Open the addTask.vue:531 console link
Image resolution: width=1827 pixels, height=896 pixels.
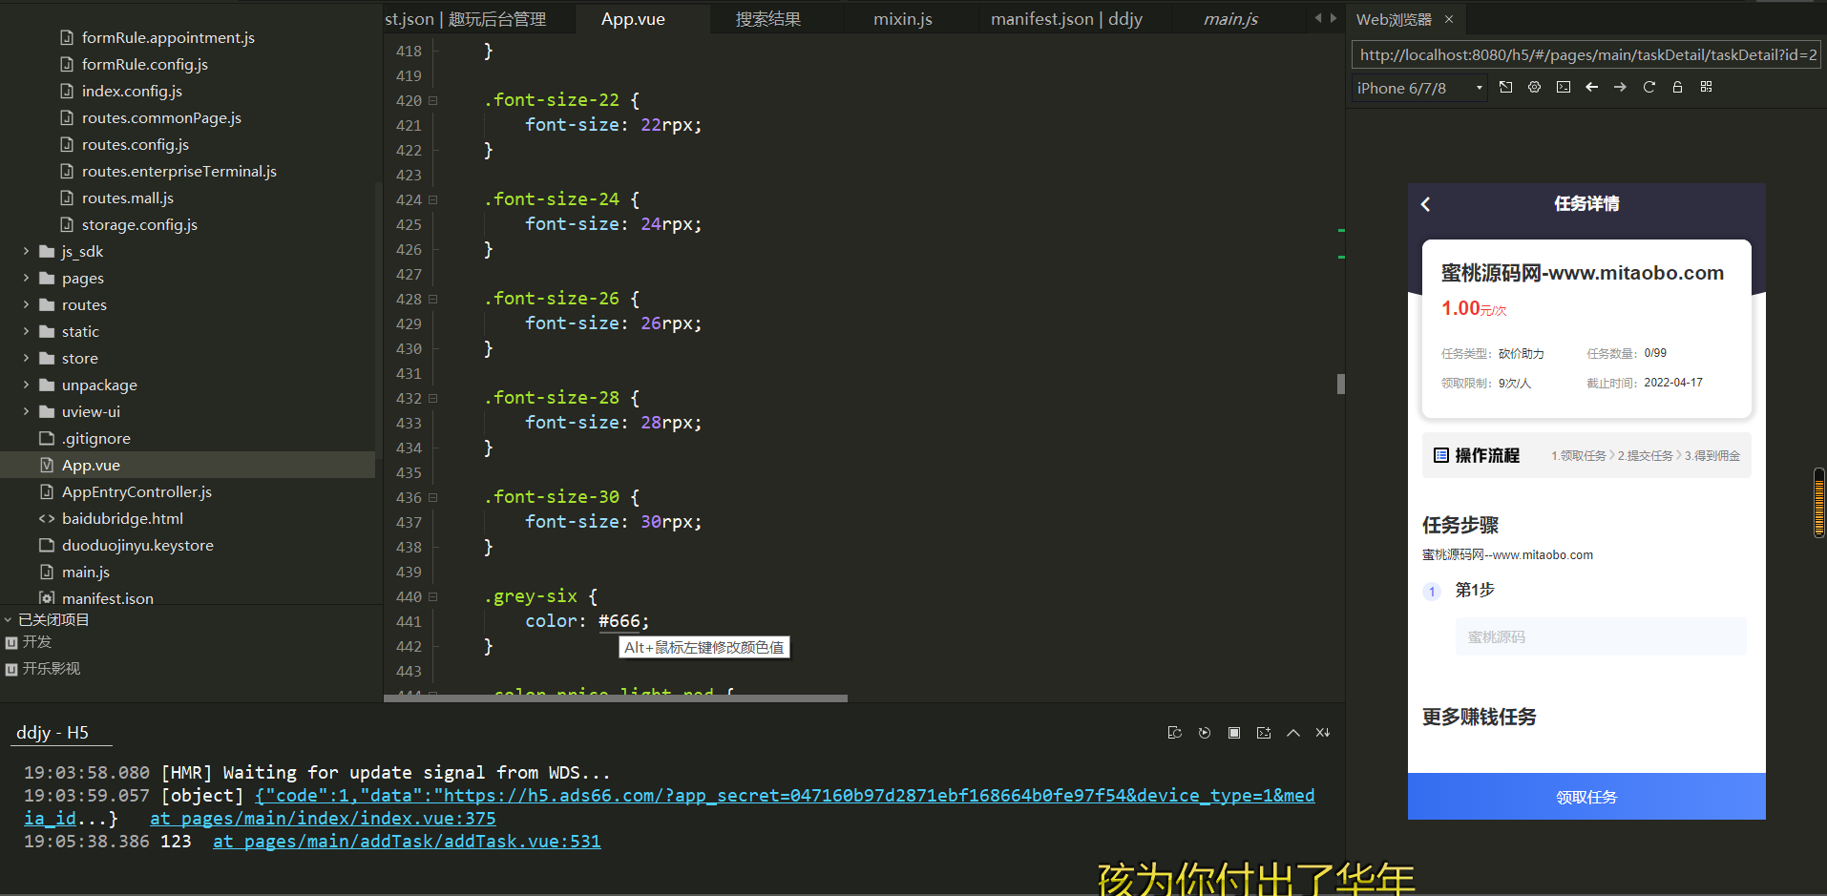pos(407,842)
